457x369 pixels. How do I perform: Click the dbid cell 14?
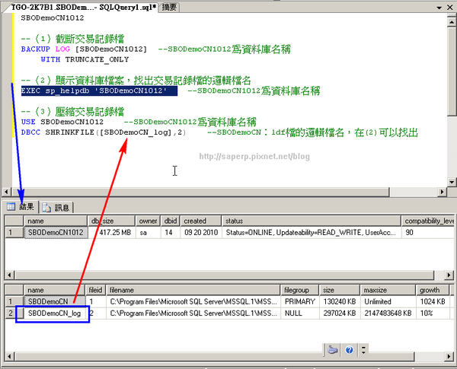169,232
